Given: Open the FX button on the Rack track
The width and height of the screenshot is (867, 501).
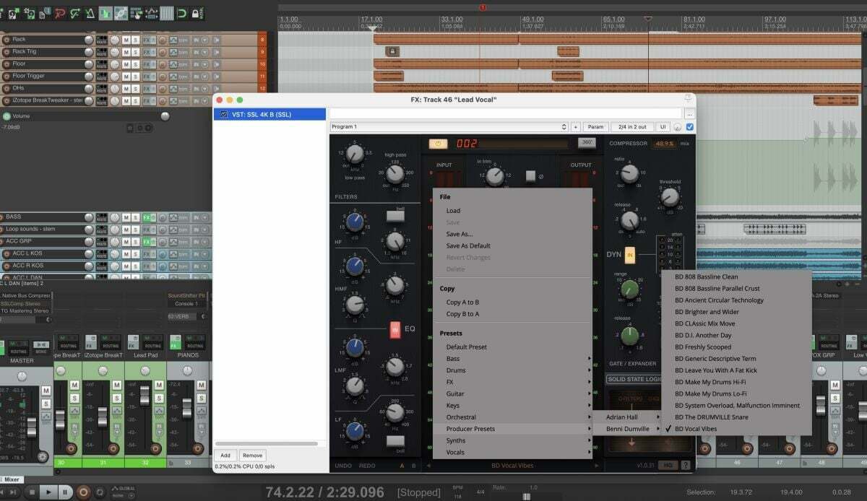Looking at the screenshot, I should [x=148, y=39].
